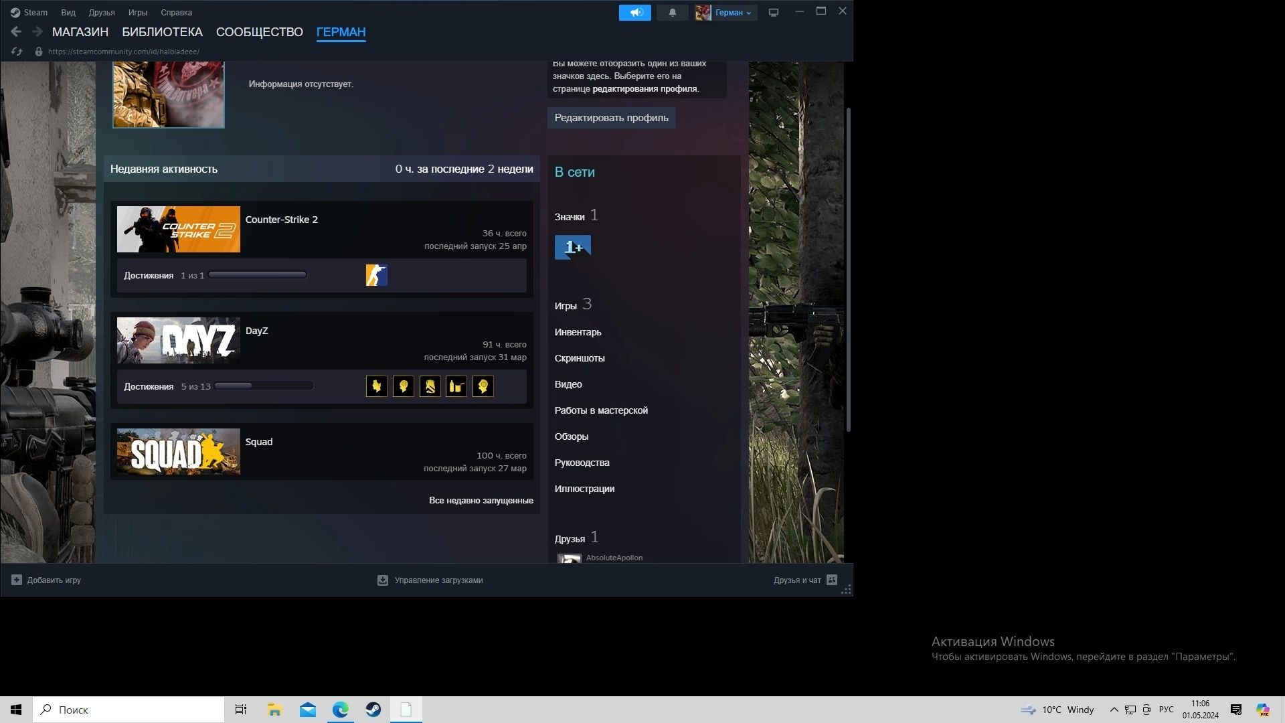Screen dimensions: 1285x723
Task: Click the Steam volume speaker icon
Action: coord(634,12)
